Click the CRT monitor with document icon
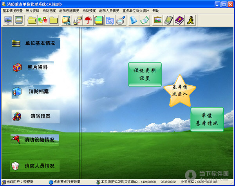The height and width of the screenshot is (186, 235). point(19,20)
